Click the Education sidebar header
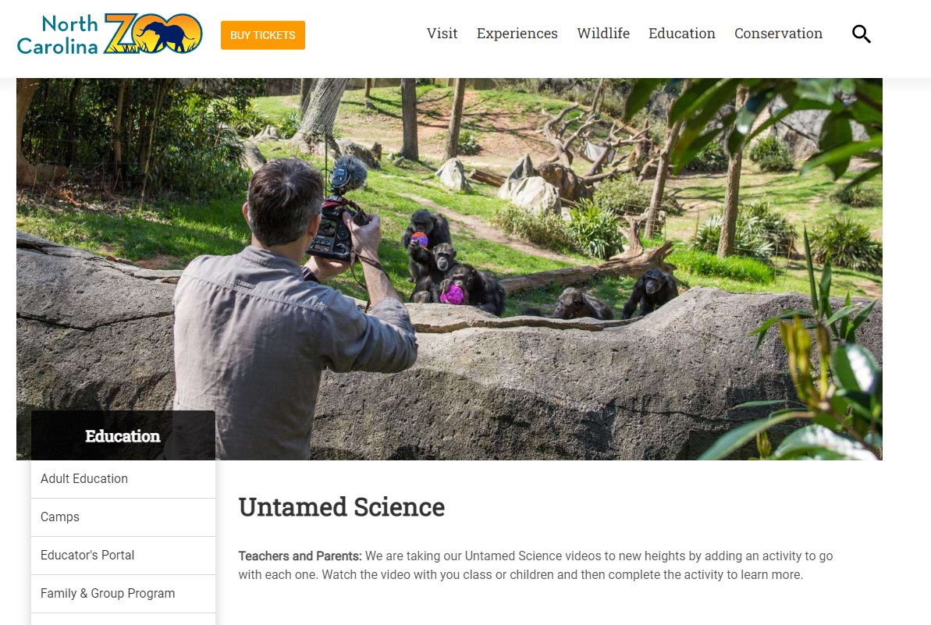Viewport: 931px width, 625px height. tap(123, 435)
